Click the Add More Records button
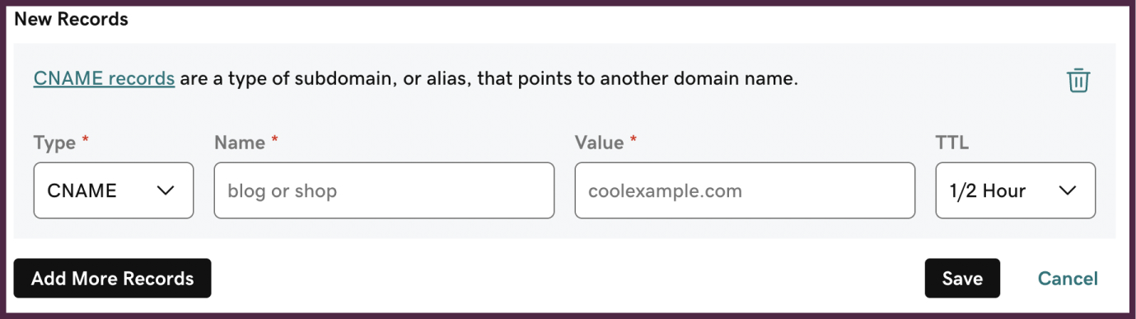The width and height of the screenshot is (1136, 319). click(112, 279)
